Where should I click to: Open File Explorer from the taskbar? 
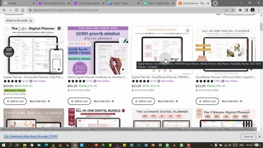coord(25,145)
